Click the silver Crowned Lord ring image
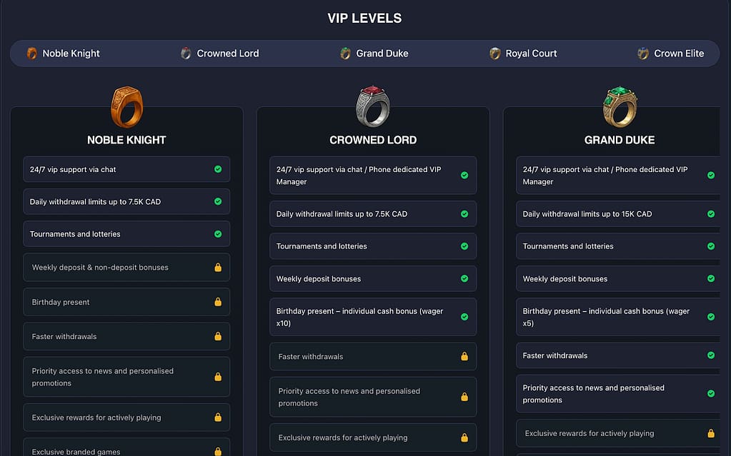731x456 pixels. click(x=373, y=107)
